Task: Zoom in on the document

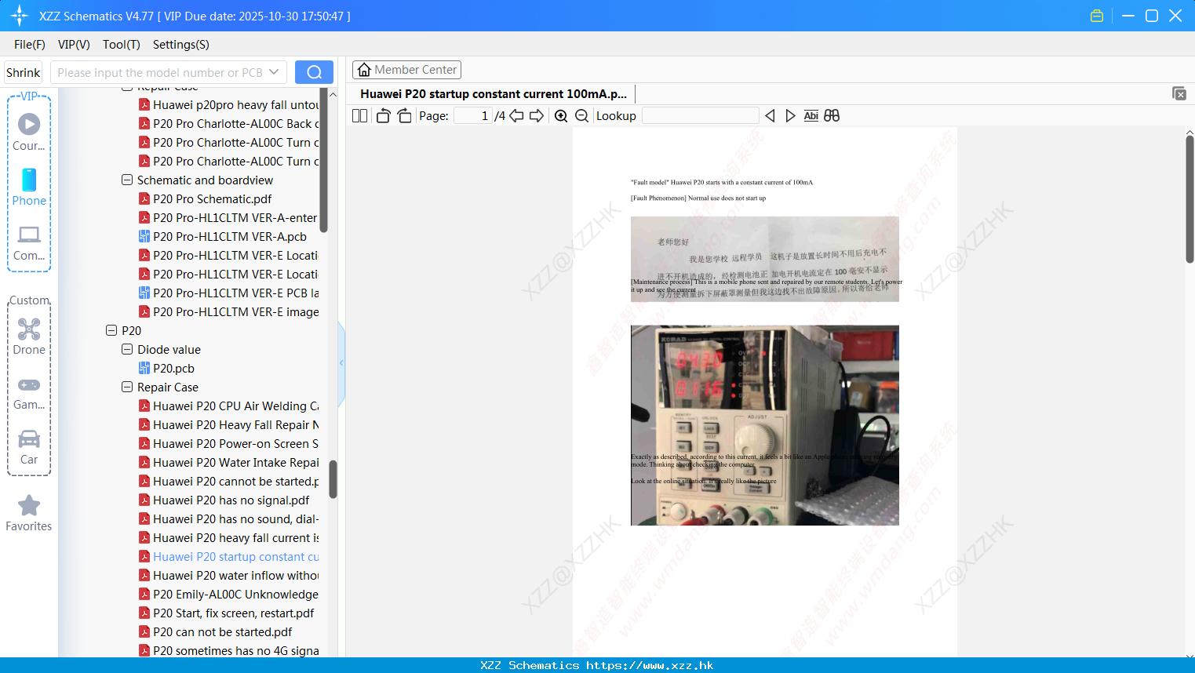Action: [561, 116]
